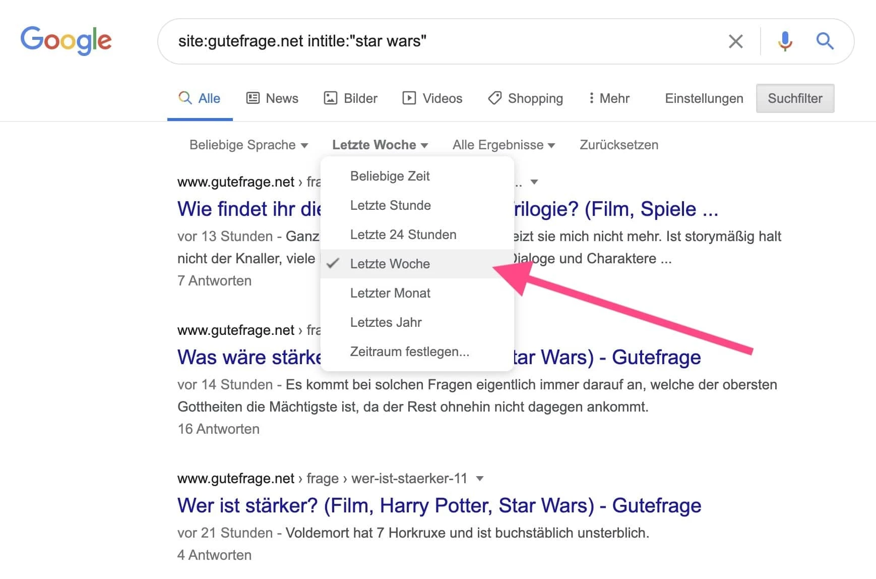This screenshot has height=579, width=876.
Task: Open the Beliebige Sprache dropdown
Action: tap(248, 145)
